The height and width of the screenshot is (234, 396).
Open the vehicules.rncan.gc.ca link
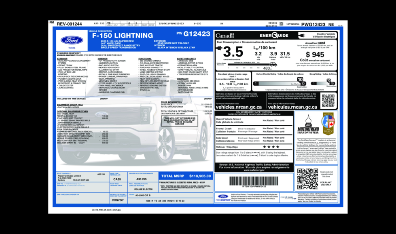[292, 107]
